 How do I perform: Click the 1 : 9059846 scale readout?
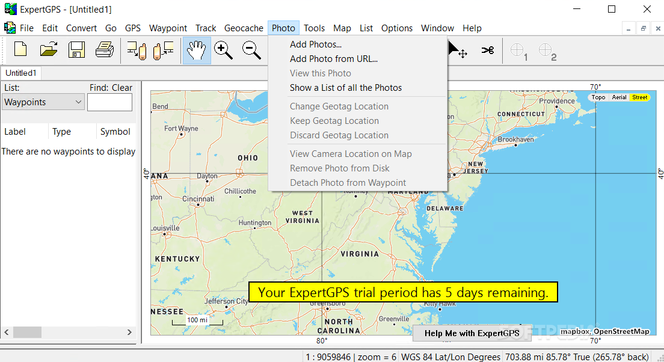[x=328, y=357]
